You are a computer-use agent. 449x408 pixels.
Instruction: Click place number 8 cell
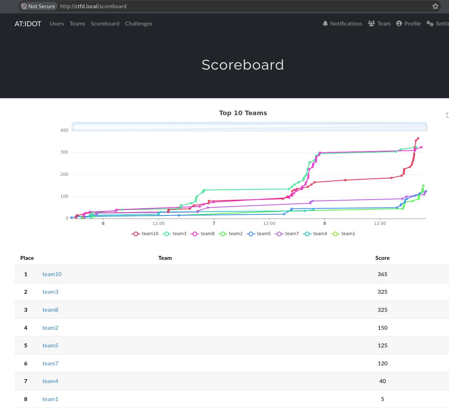[26, 399]
